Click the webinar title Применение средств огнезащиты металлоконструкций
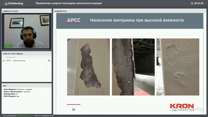 pos(69,3)
